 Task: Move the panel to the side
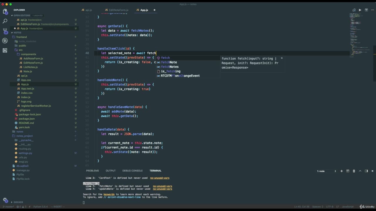(x=366, y=171)
